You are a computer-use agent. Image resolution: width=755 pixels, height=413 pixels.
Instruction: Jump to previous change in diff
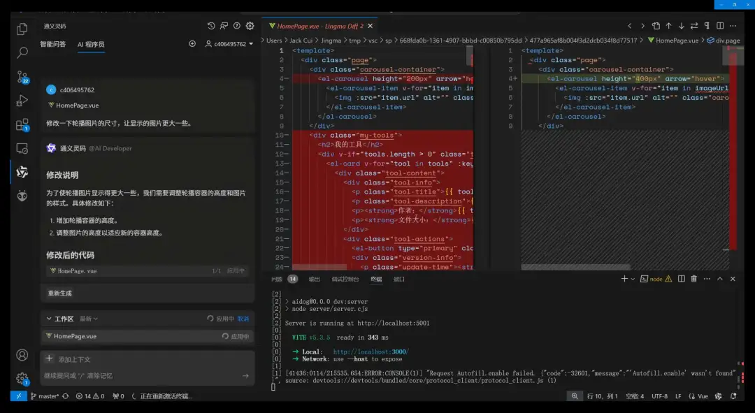669,26
